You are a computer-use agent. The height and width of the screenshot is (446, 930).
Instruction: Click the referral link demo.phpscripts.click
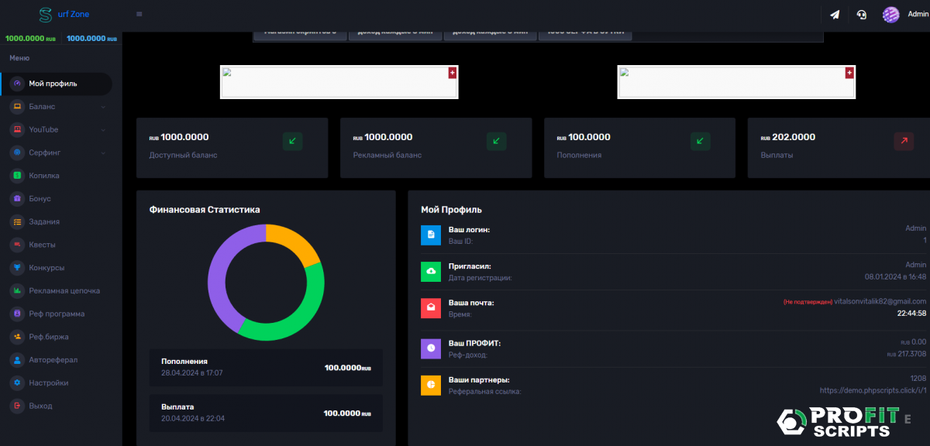[873, 391]
